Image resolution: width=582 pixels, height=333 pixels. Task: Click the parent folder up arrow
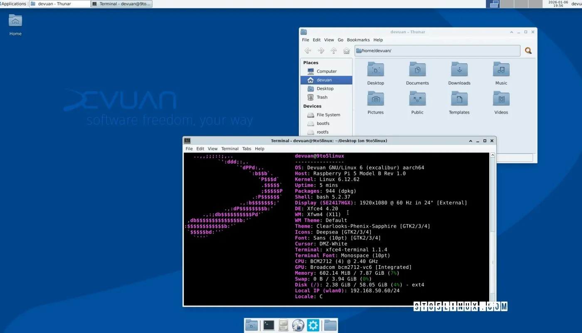tap(333, 51)
